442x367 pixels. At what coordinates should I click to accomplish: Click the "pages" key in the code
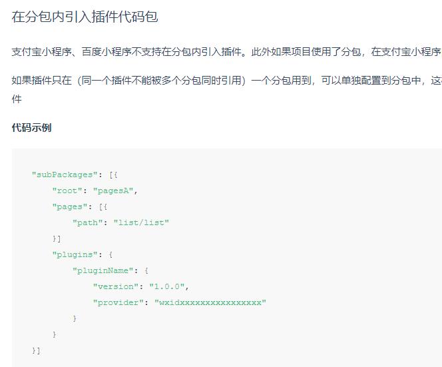70,206
